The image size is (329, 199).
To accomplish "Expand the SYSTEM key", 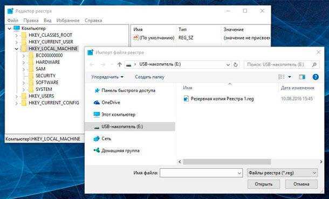I will point(24,89).
